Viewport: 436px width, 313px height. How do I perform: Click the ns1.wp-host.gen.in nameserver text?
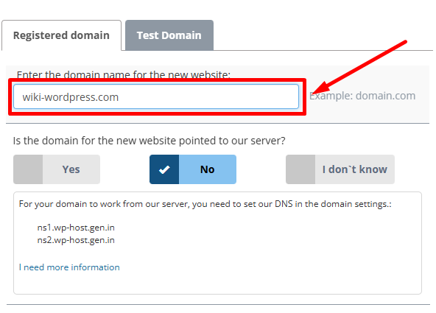(76, 228)
